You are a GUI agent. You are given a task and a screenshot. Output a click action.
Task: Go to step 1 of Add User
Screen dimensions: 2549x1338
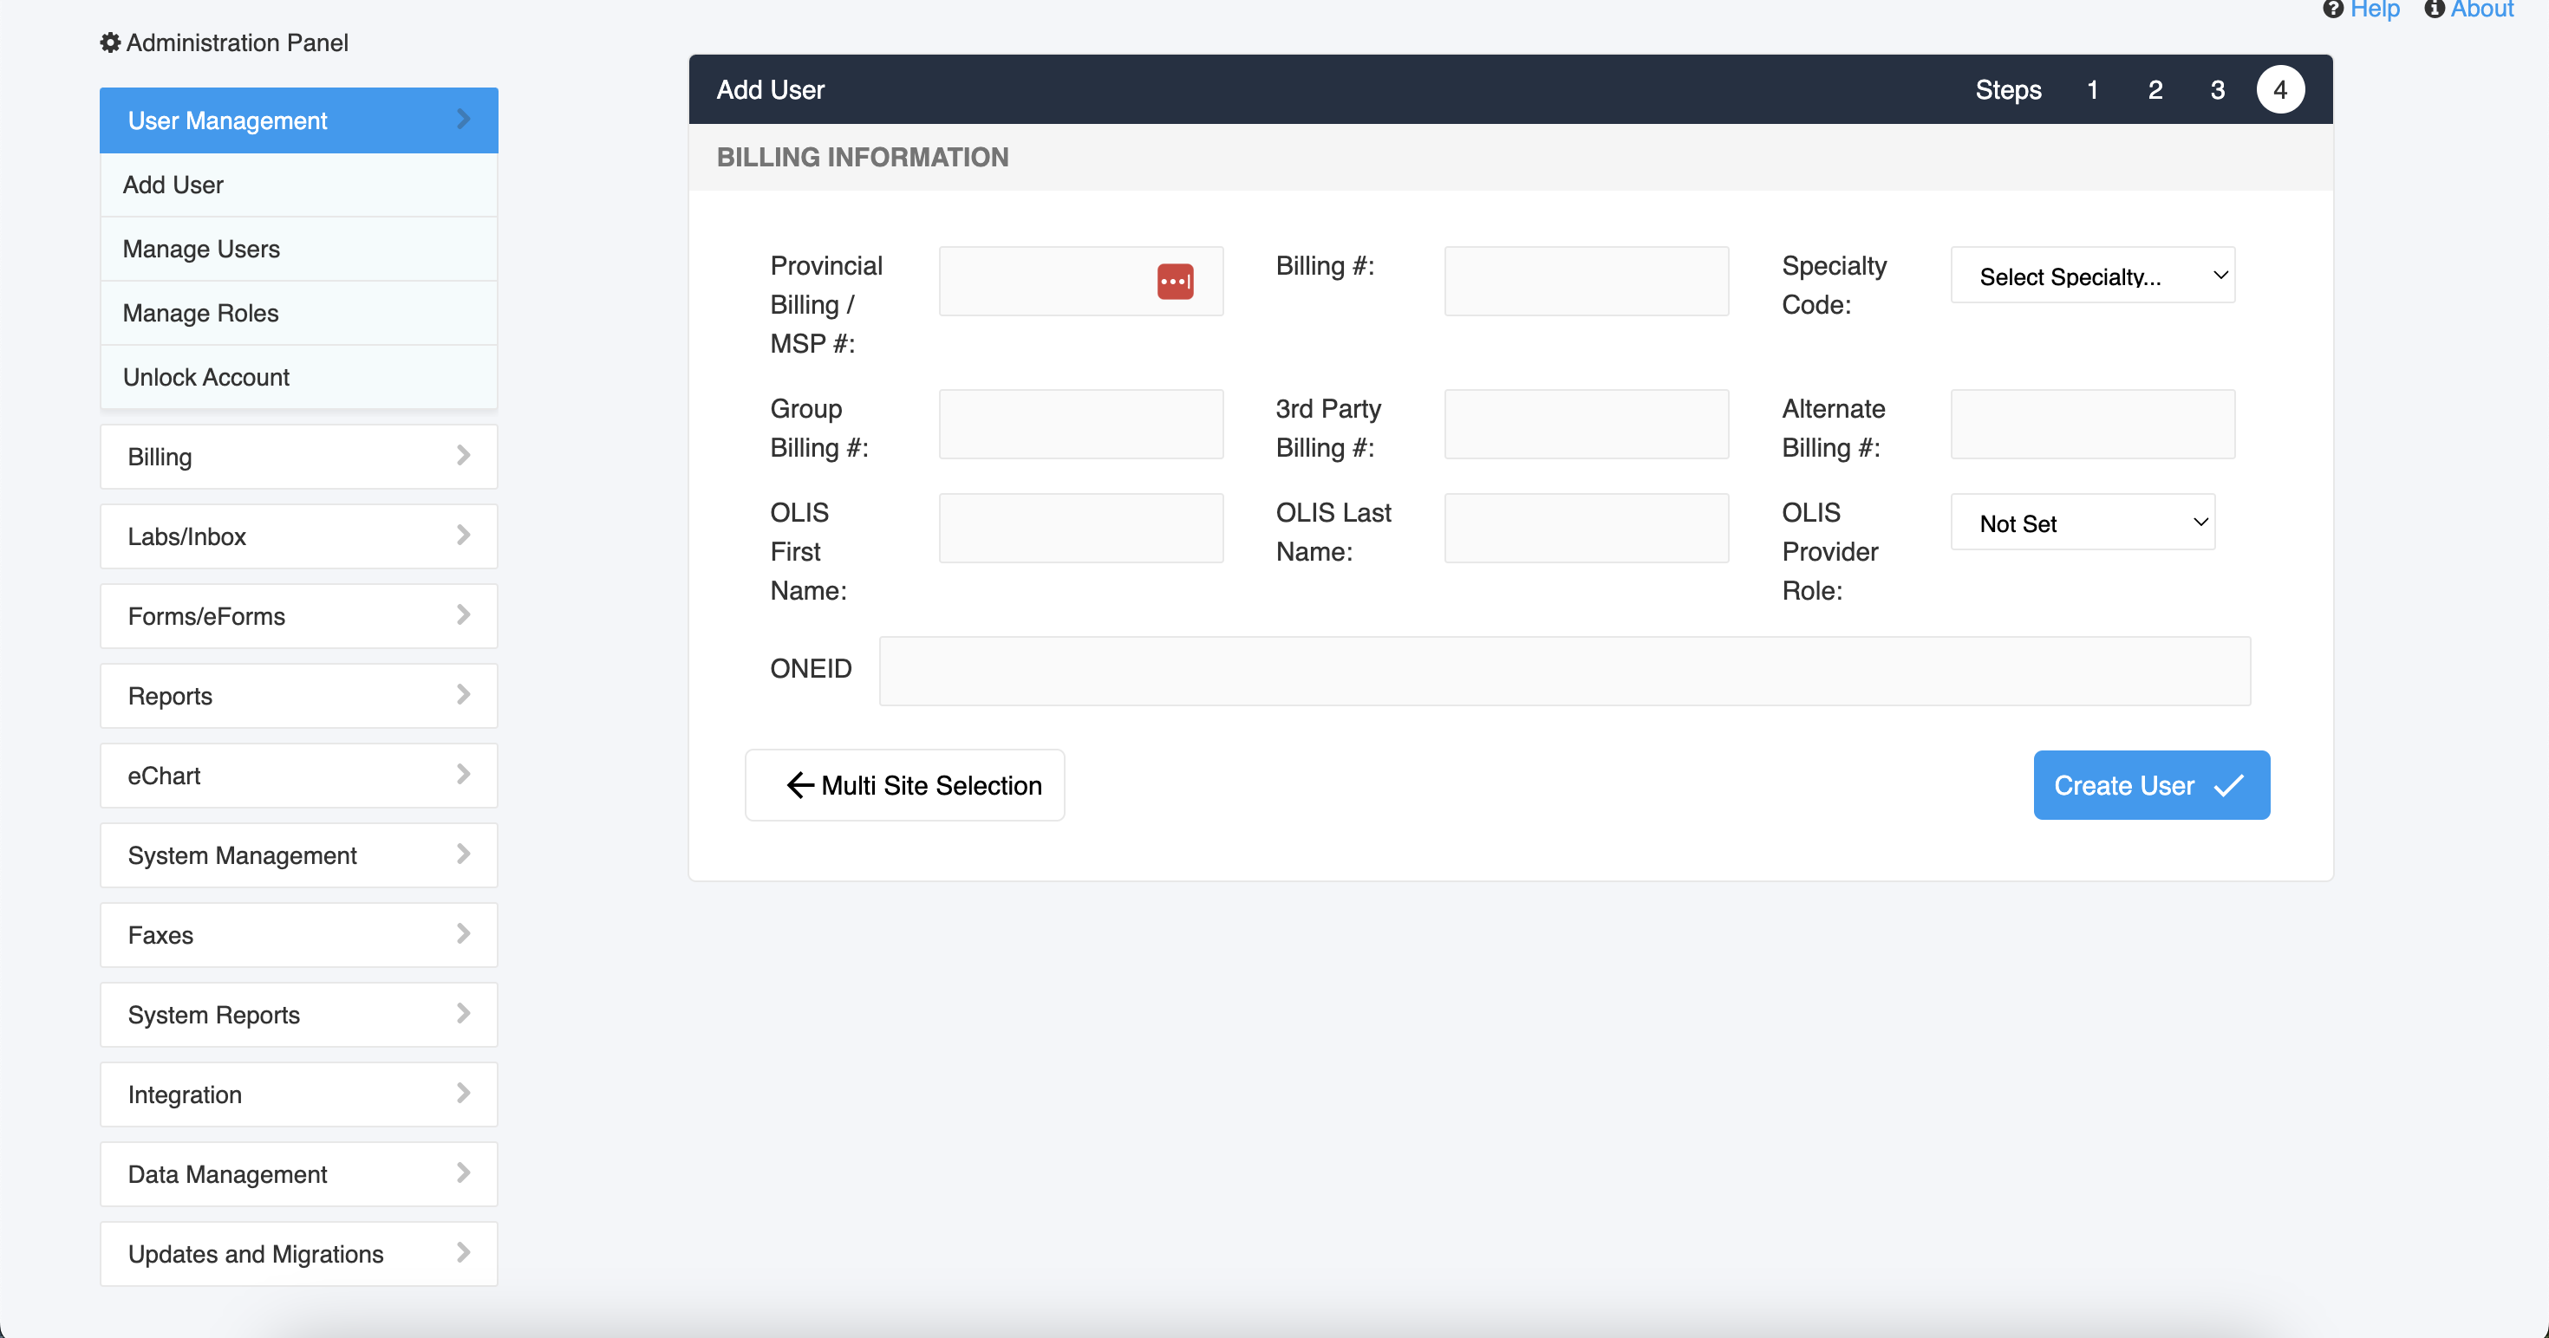(x=2092, y=90)
